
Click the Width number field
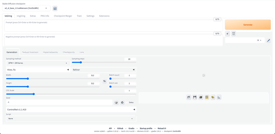pos(93,75)
